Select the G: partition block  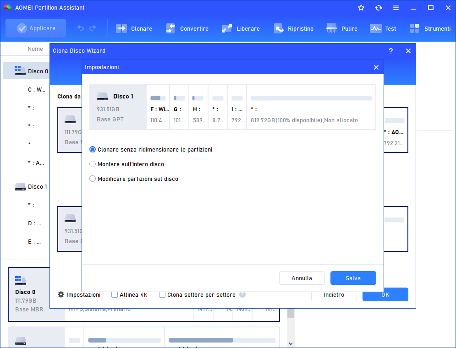point(179,107)
